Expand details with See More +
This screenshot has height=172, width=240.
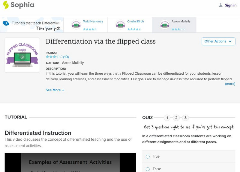[55, 90]
